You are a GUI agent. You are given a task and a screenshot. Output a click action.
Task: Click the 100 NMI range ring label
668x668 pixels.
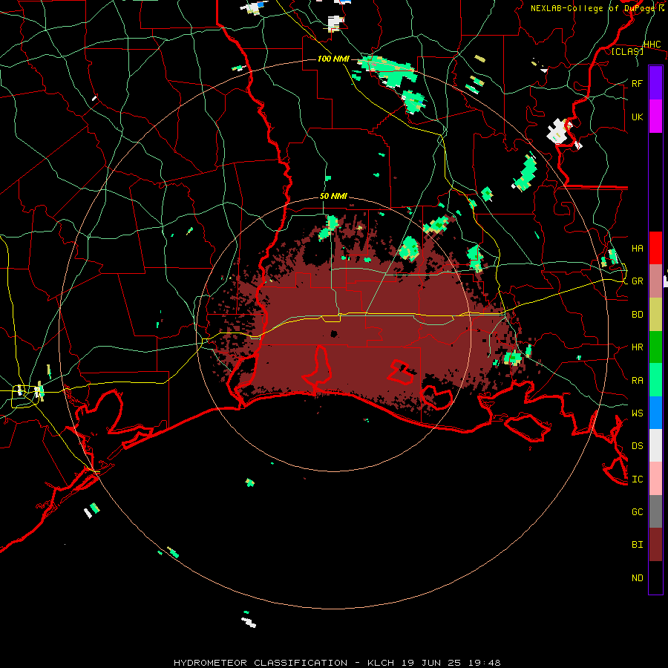click(333, 59)
